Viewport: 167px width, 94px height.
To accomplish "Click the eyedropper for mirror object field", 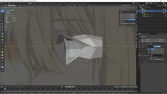I will (163, 55).
